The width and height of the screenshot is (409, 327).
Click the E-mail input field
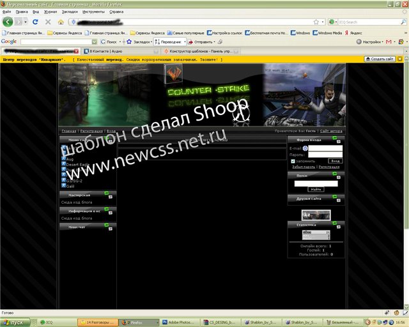pos(325,148)
